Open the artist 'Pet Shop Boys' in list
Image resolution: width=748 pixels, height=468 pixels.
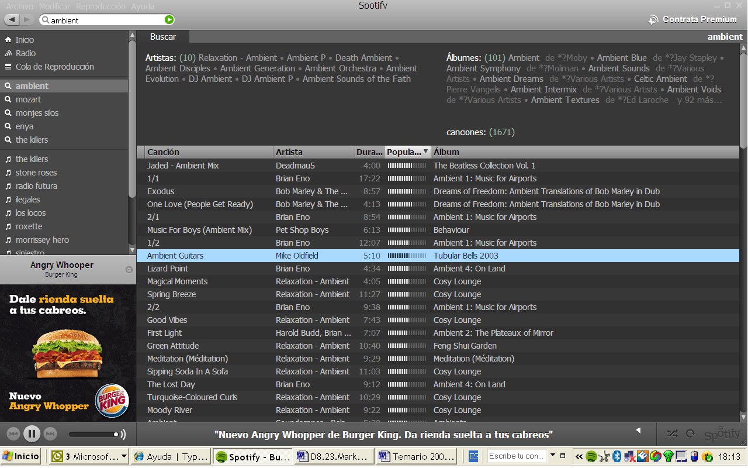click(302, 230)
